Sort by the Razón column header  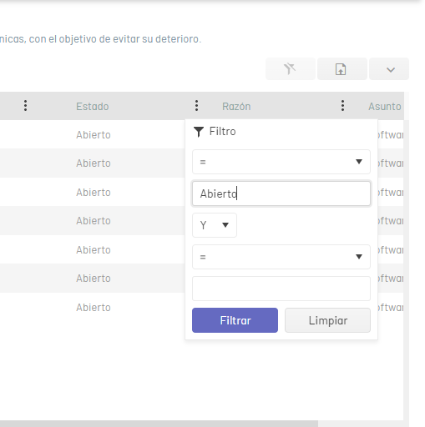tap(236, 107)
